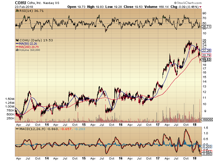Click the StockCharts.com watermark logo text
Viewport: 213px width, 161px height.
(188, 3)
